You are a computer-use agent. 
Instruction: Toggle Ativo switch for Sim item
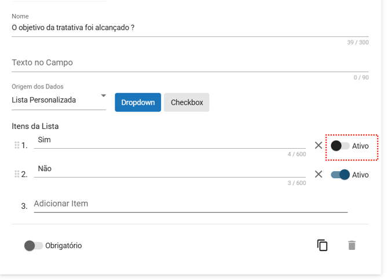tap(340, 146)
